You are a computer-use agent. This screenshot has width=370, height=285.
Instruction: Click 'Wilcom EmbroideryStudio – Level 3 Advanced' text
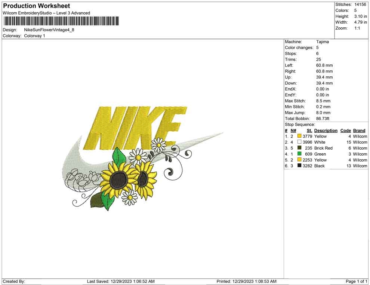click(46, 13)
